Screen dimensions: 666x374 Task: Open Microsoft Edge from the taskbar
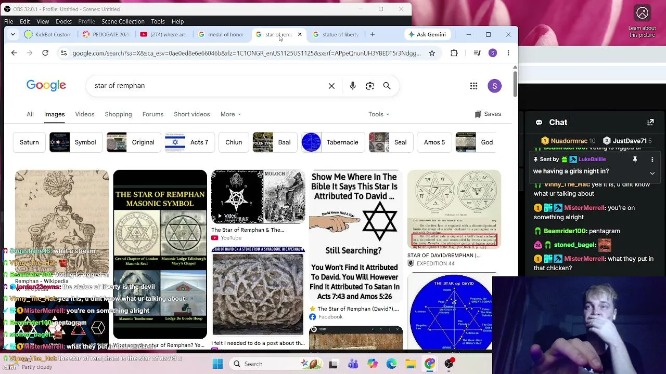[x=391, y=364]
